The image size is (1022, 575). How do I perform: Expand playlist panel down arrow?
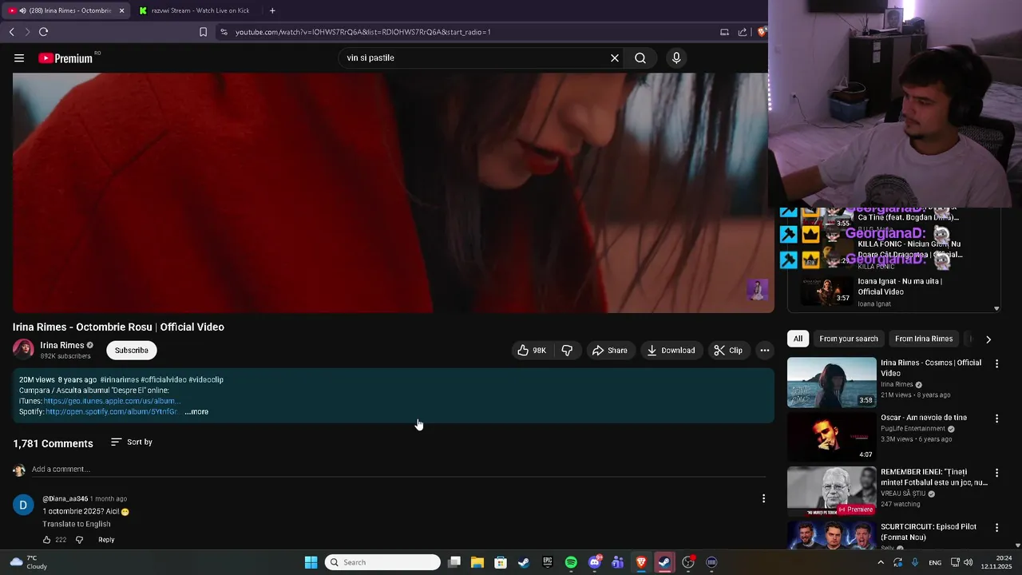pos(996,308)
